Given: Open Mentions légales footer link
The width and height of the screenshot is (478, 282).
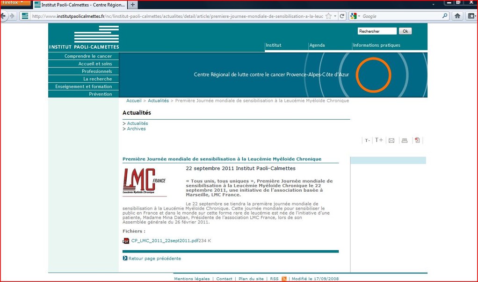Looking at the screenshot, I should [192, 279].
